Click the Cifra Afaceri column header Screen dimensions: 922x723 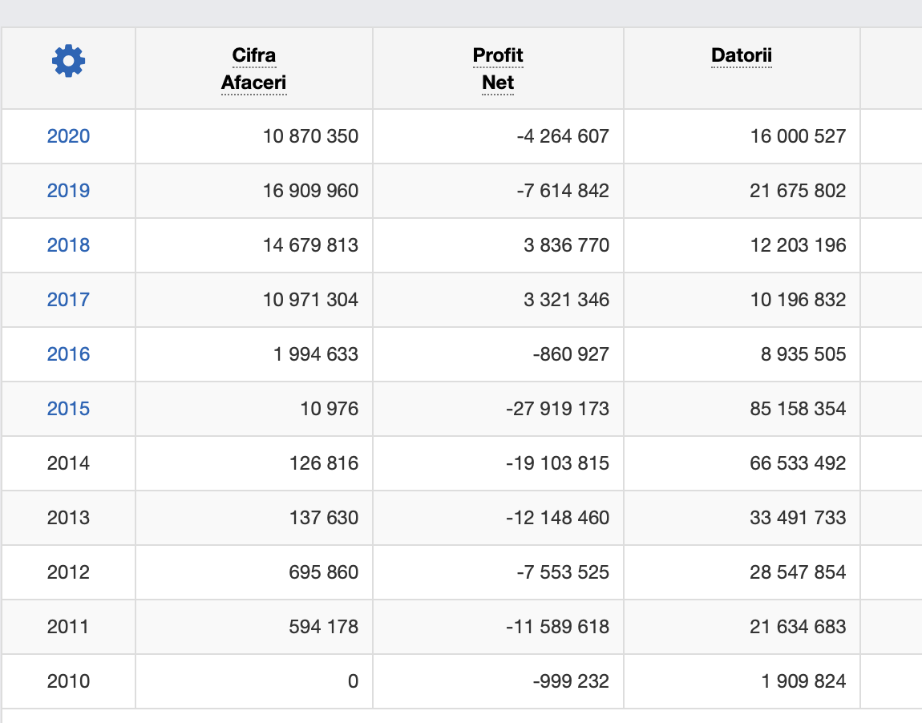[253, 69]
